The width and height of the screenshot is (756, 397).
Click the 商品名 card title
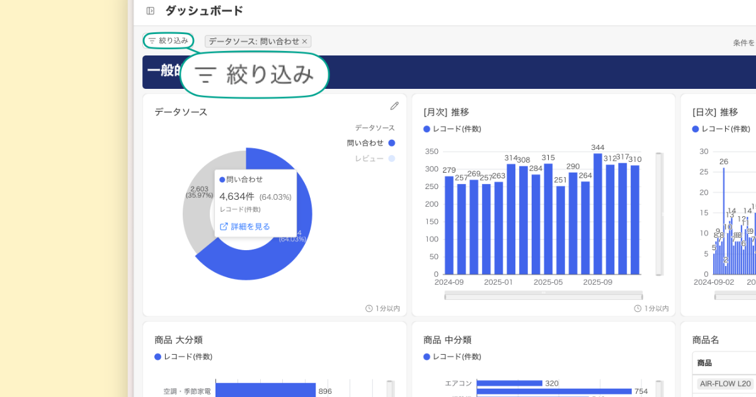706,340
